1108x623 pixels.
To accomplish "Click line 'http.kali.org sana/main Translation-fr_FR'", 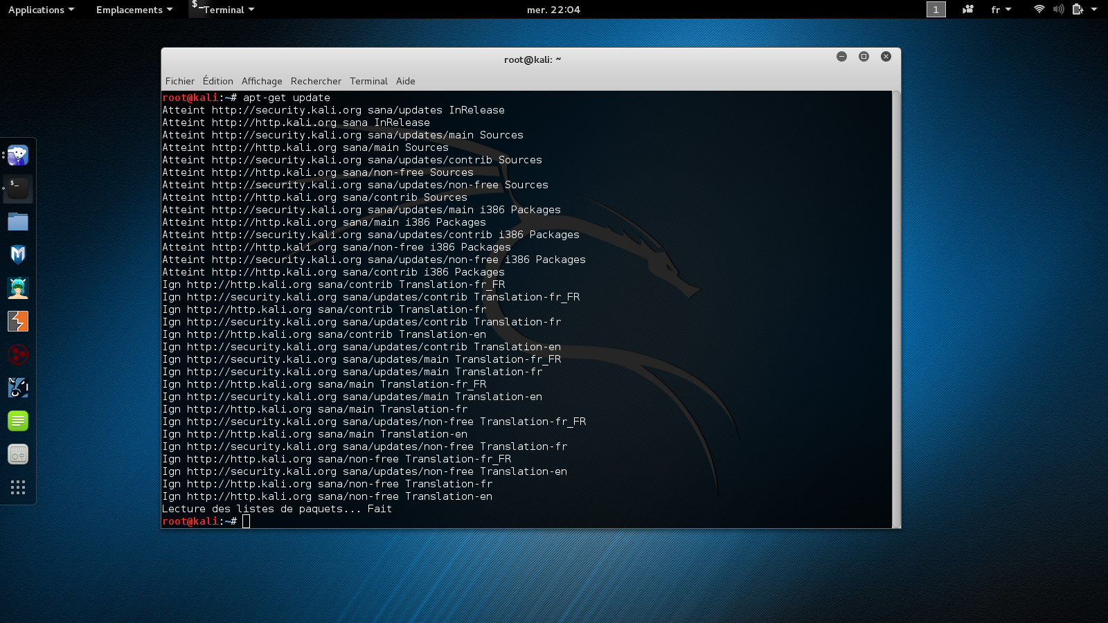I will click(x=324, y=384).
